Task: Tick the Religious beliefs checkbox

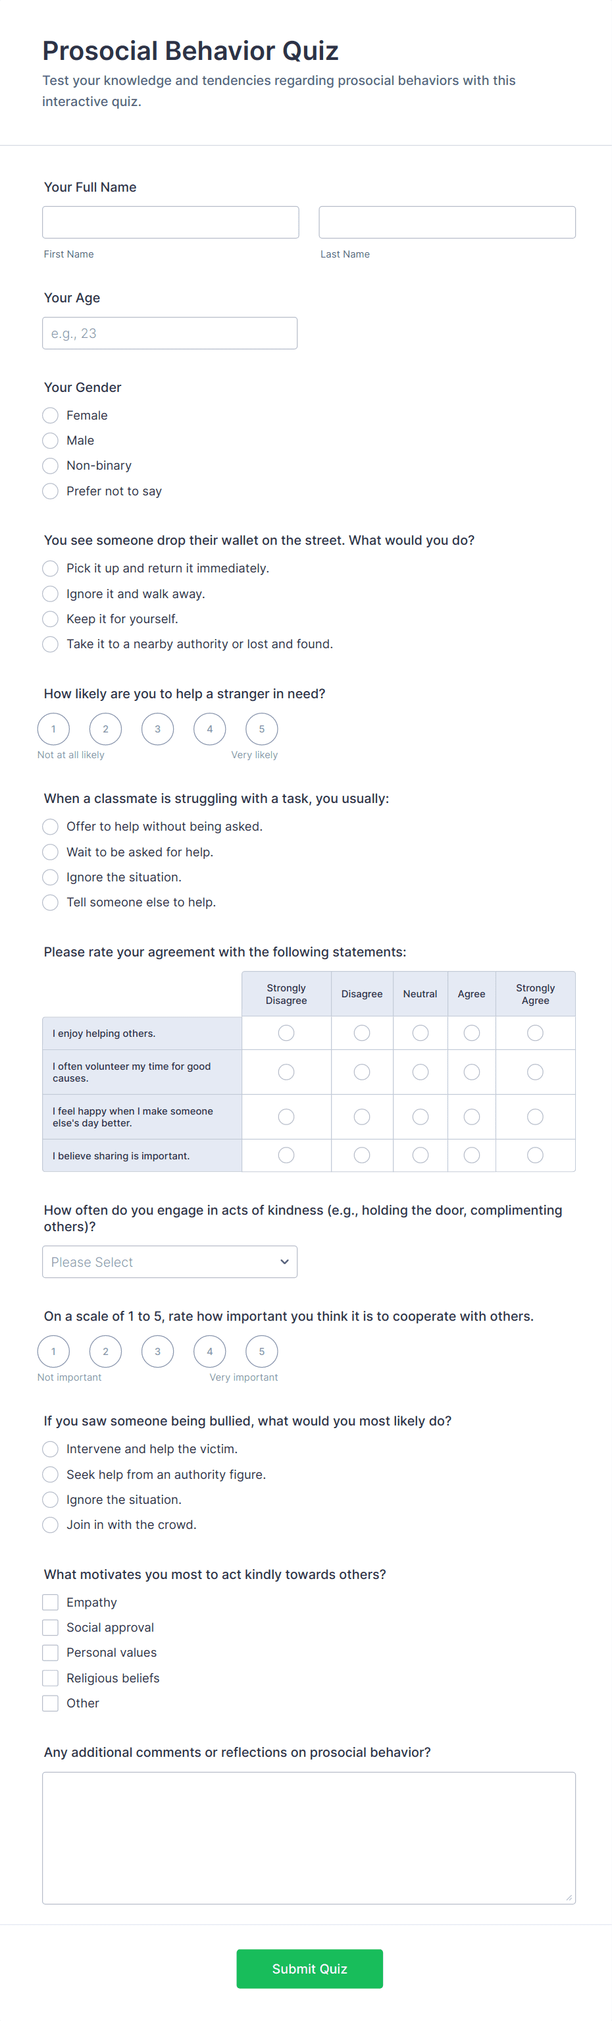Action: pyautogui.click(x=50, y=1678)
